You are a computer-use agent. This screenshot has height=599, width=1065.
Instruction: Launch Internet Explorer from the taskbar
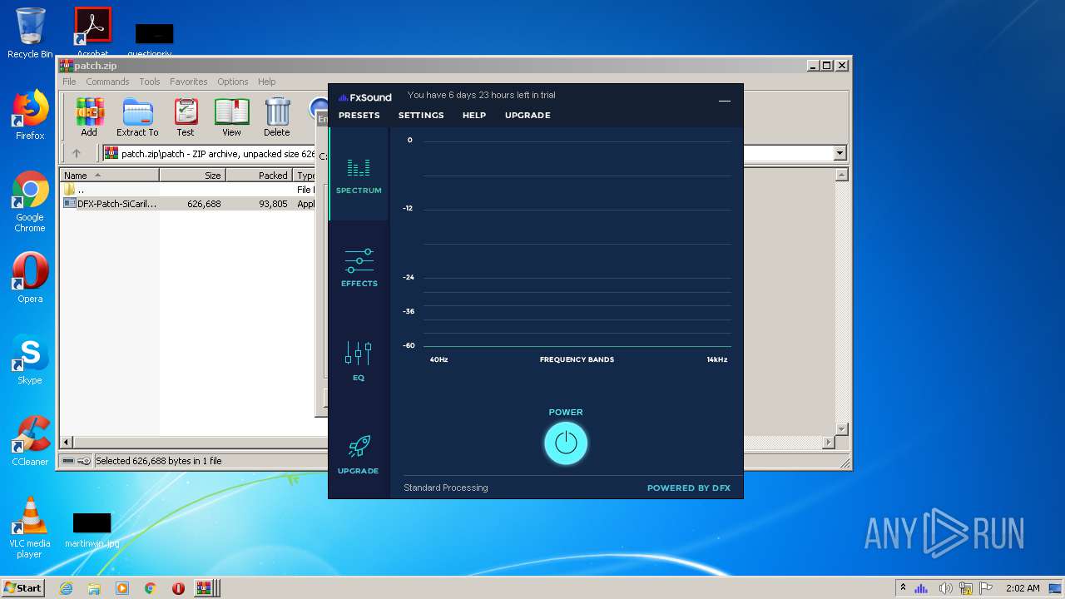point(66,588)
